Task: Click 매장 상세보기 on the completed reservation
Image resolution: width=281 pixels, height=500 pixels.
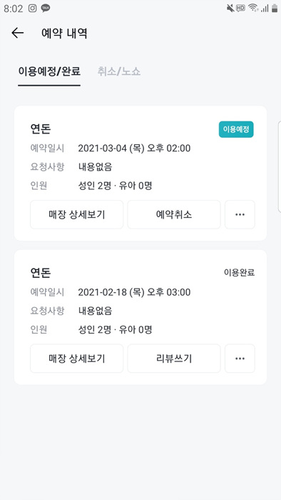Action: [77, 359]
